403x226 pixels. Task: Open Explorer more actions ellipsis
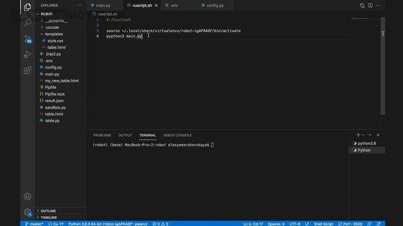[80, 6]
